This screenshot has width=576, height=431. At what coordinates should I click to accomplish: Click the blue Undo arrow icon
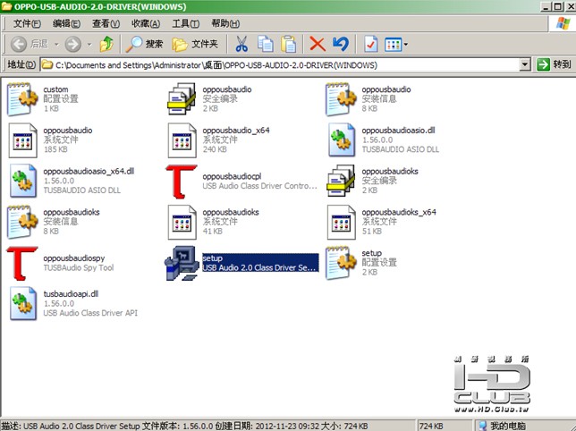point(341,45)
